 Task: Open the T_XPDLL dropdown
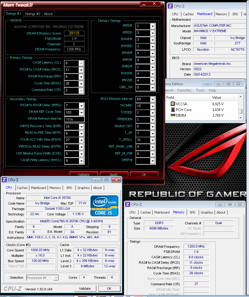(153, 140)
